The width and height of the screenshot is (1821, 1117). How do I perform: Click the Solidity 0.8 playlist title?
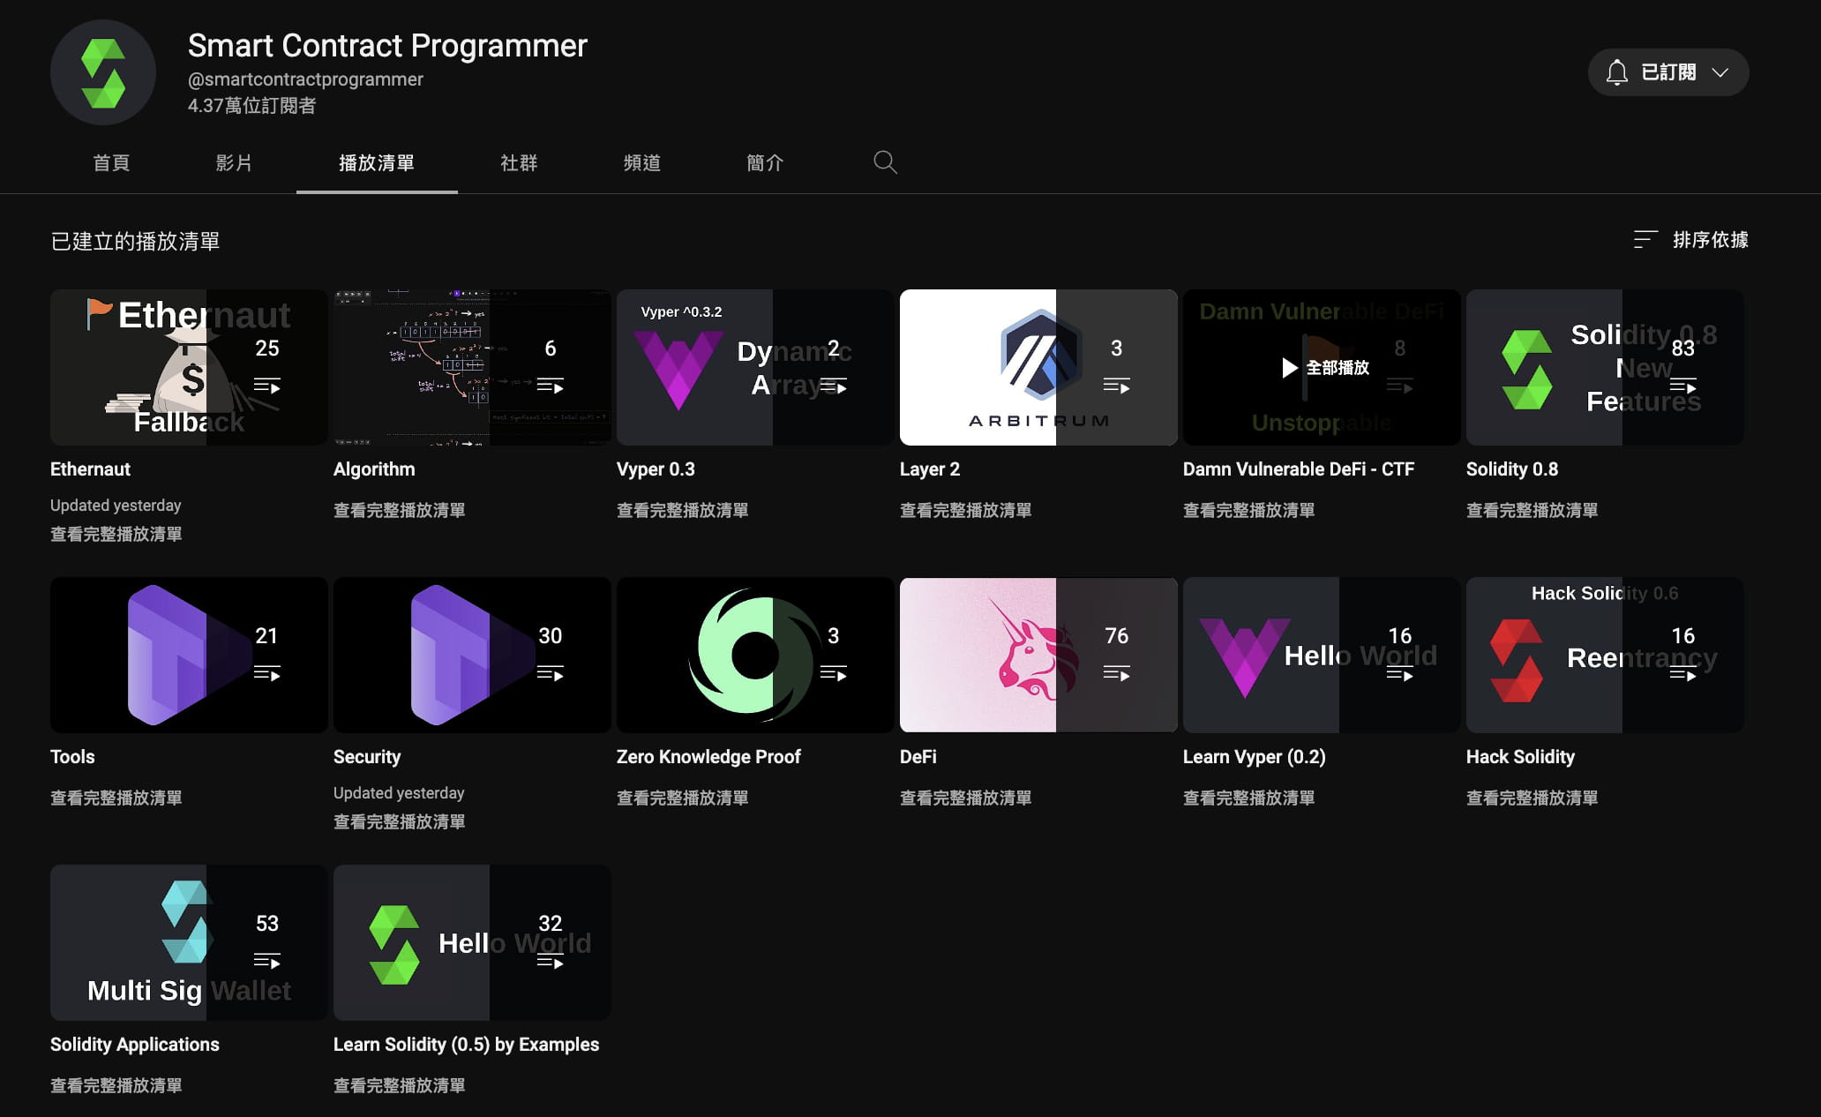pyautogui.click(x=1511, y=469)
